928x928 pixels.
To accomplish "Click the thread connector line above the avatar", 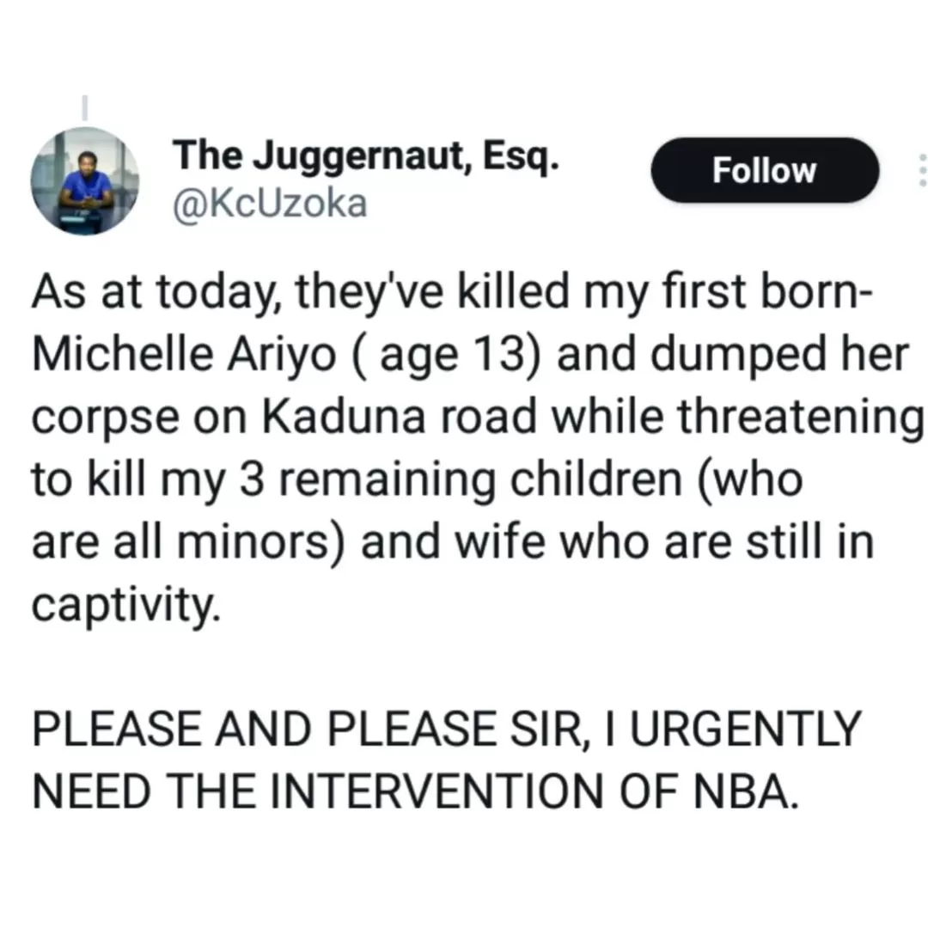I will pyautogui.click(x=85, y=107).
